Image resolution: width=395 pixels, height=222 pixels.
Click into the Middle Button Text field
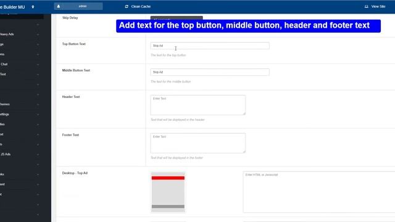[x=210, y=72]
